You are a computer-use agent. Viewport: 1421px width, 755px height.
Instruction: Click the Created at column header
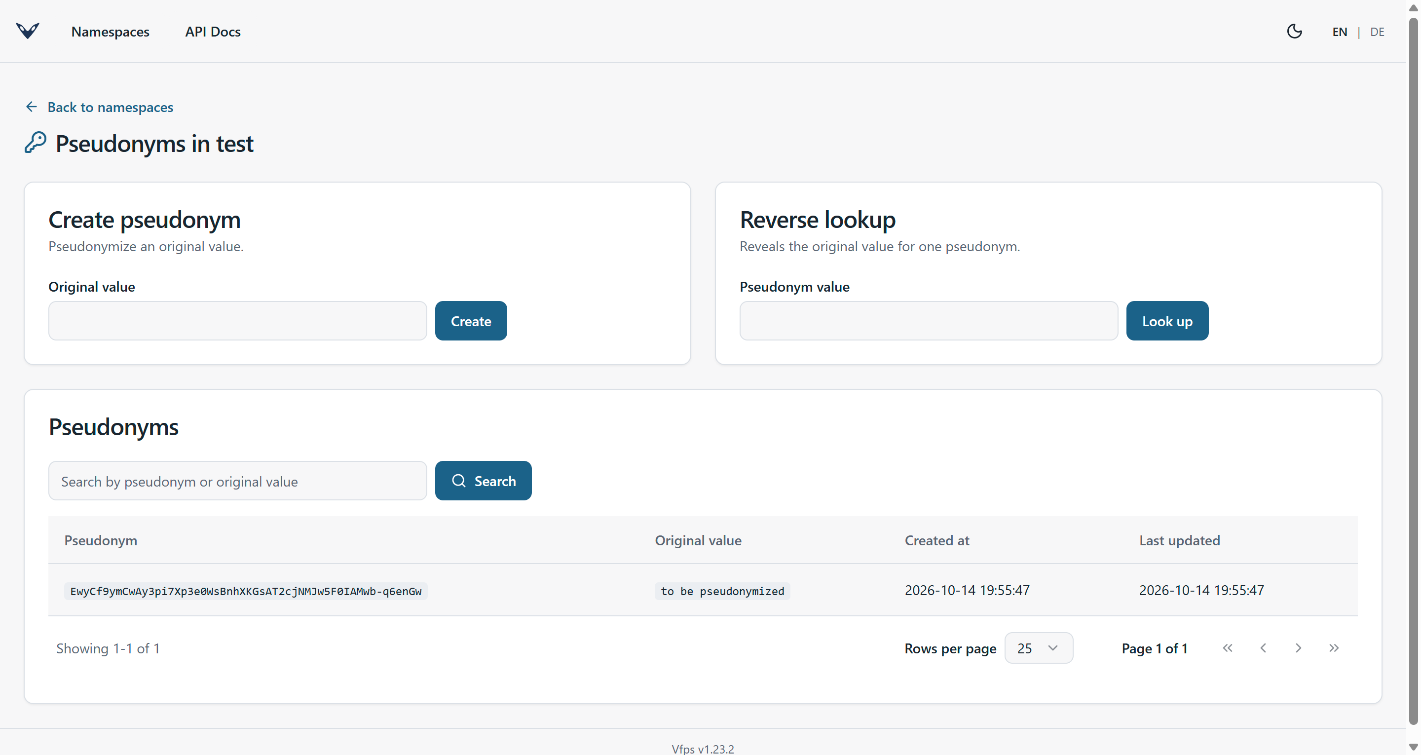[936, 540]
